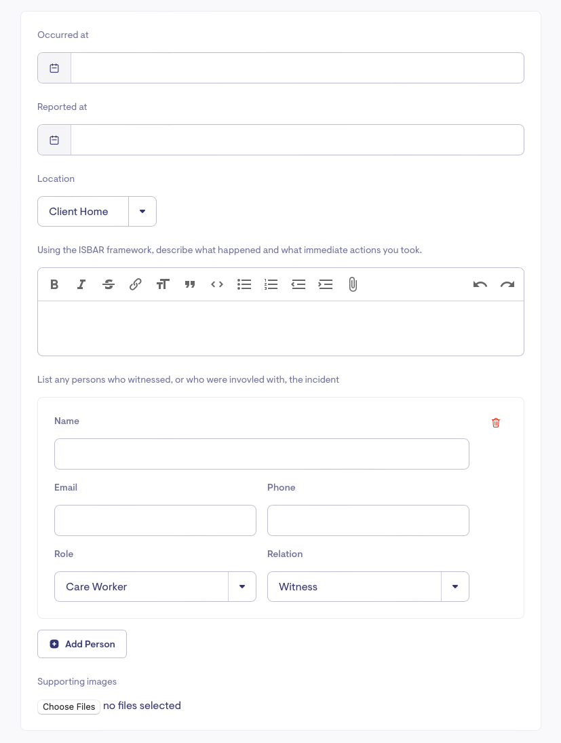This screenshot has height=743, width=561.
Task: Create a bulleted list
Action: (x=244, y=284)
